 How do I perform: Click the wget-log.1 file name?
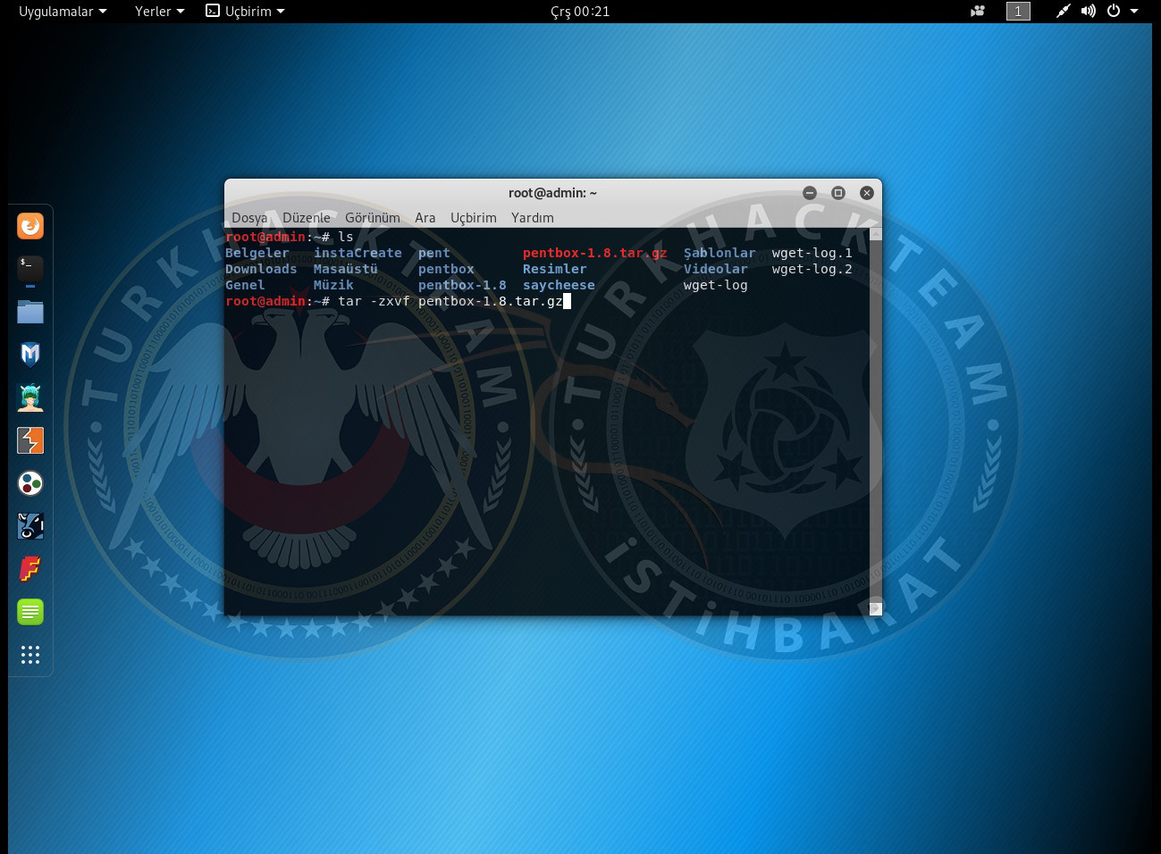[812, 253]
